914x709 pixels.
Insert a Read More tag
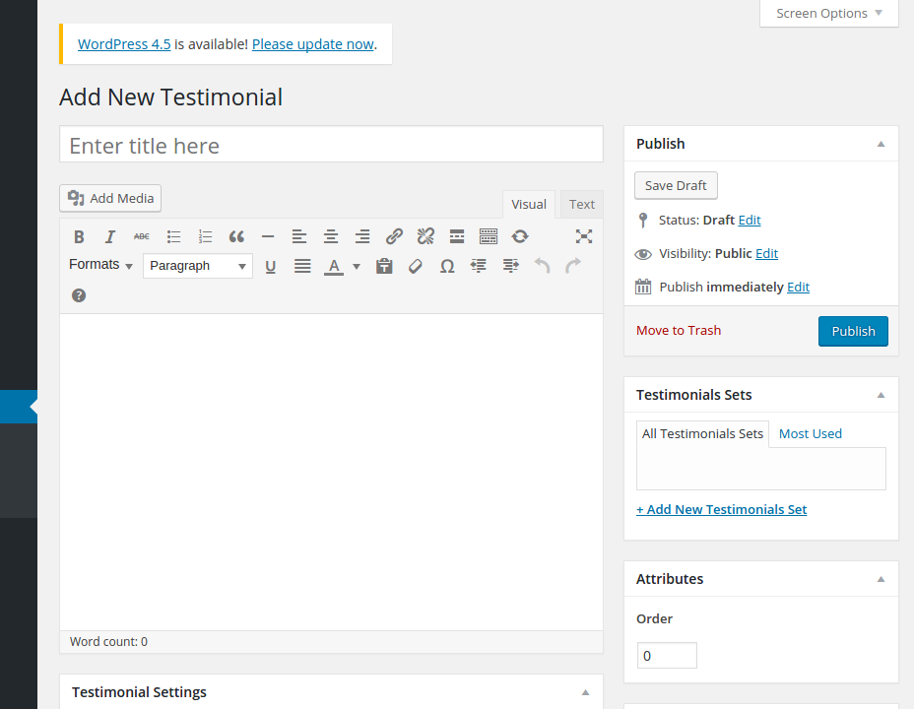457,236
